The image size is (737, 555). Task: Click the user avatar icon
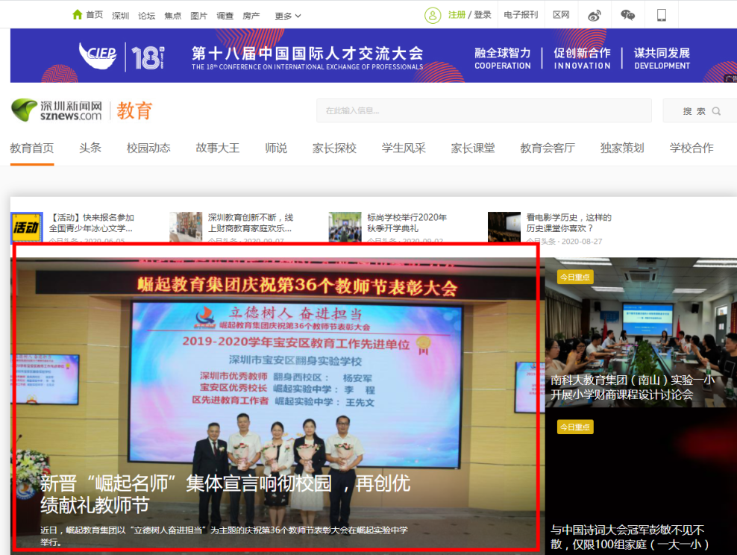[x=433, y=15]
